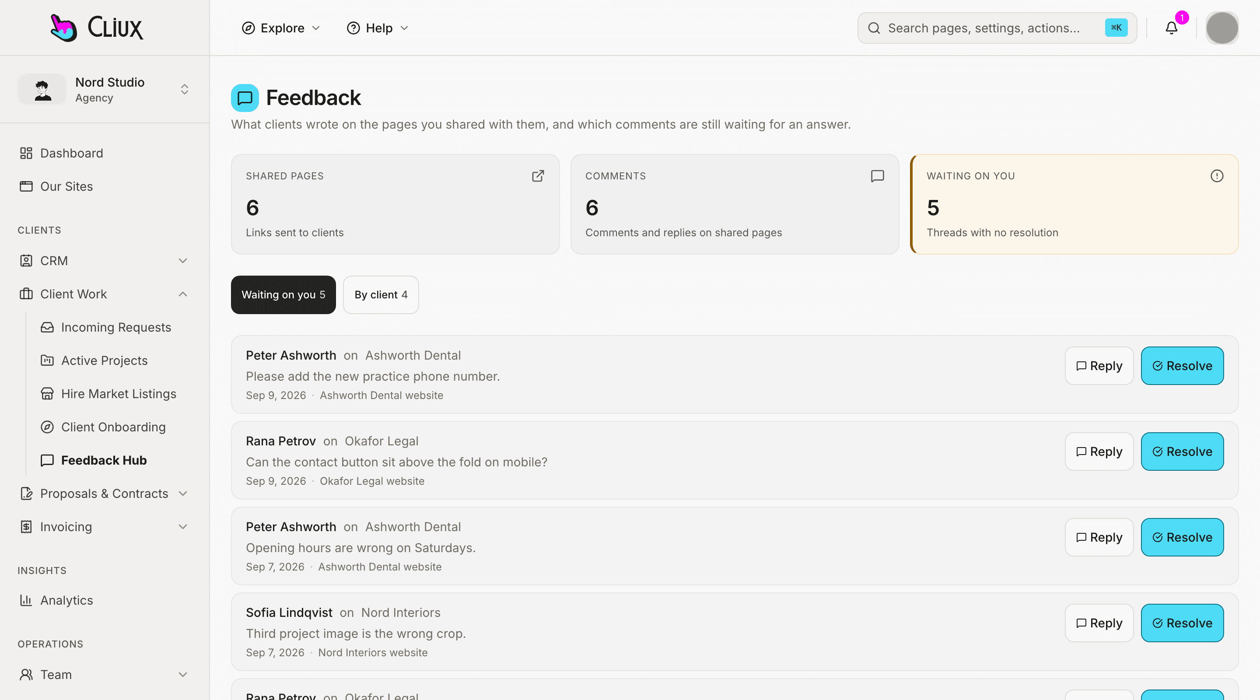Screen dimensions: 1260x700
Task: Switch to the By client tab
Action: tap(381, 294)
